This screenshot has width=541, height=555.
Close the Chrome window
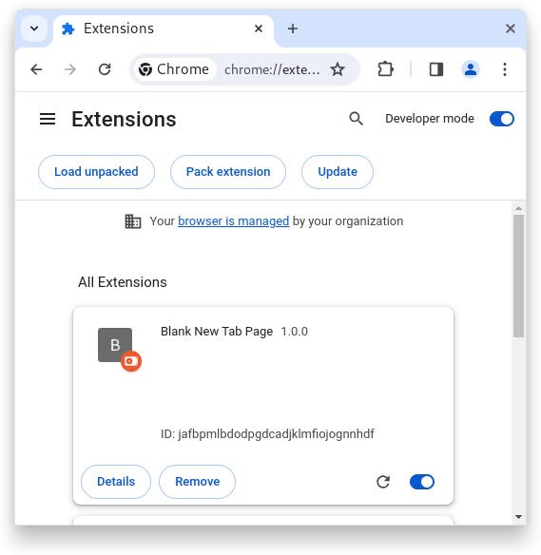511,29
